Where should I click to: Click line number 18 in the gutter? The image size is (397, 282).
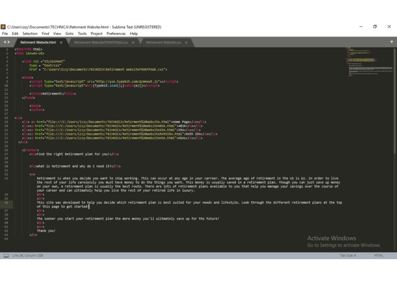click(x=6, y=118)
